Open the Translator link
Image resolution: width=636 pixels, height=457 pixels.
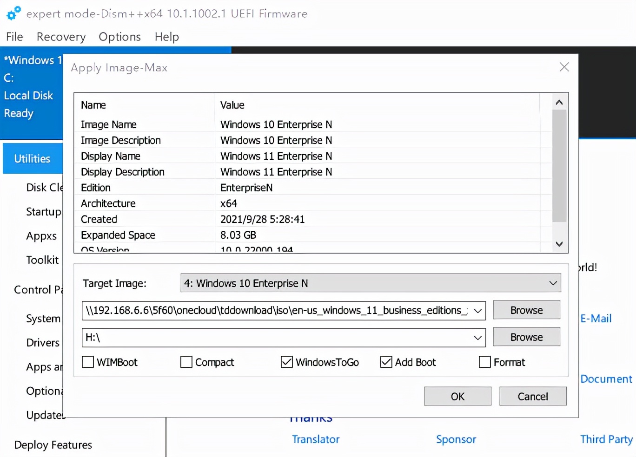coord(316,439)
